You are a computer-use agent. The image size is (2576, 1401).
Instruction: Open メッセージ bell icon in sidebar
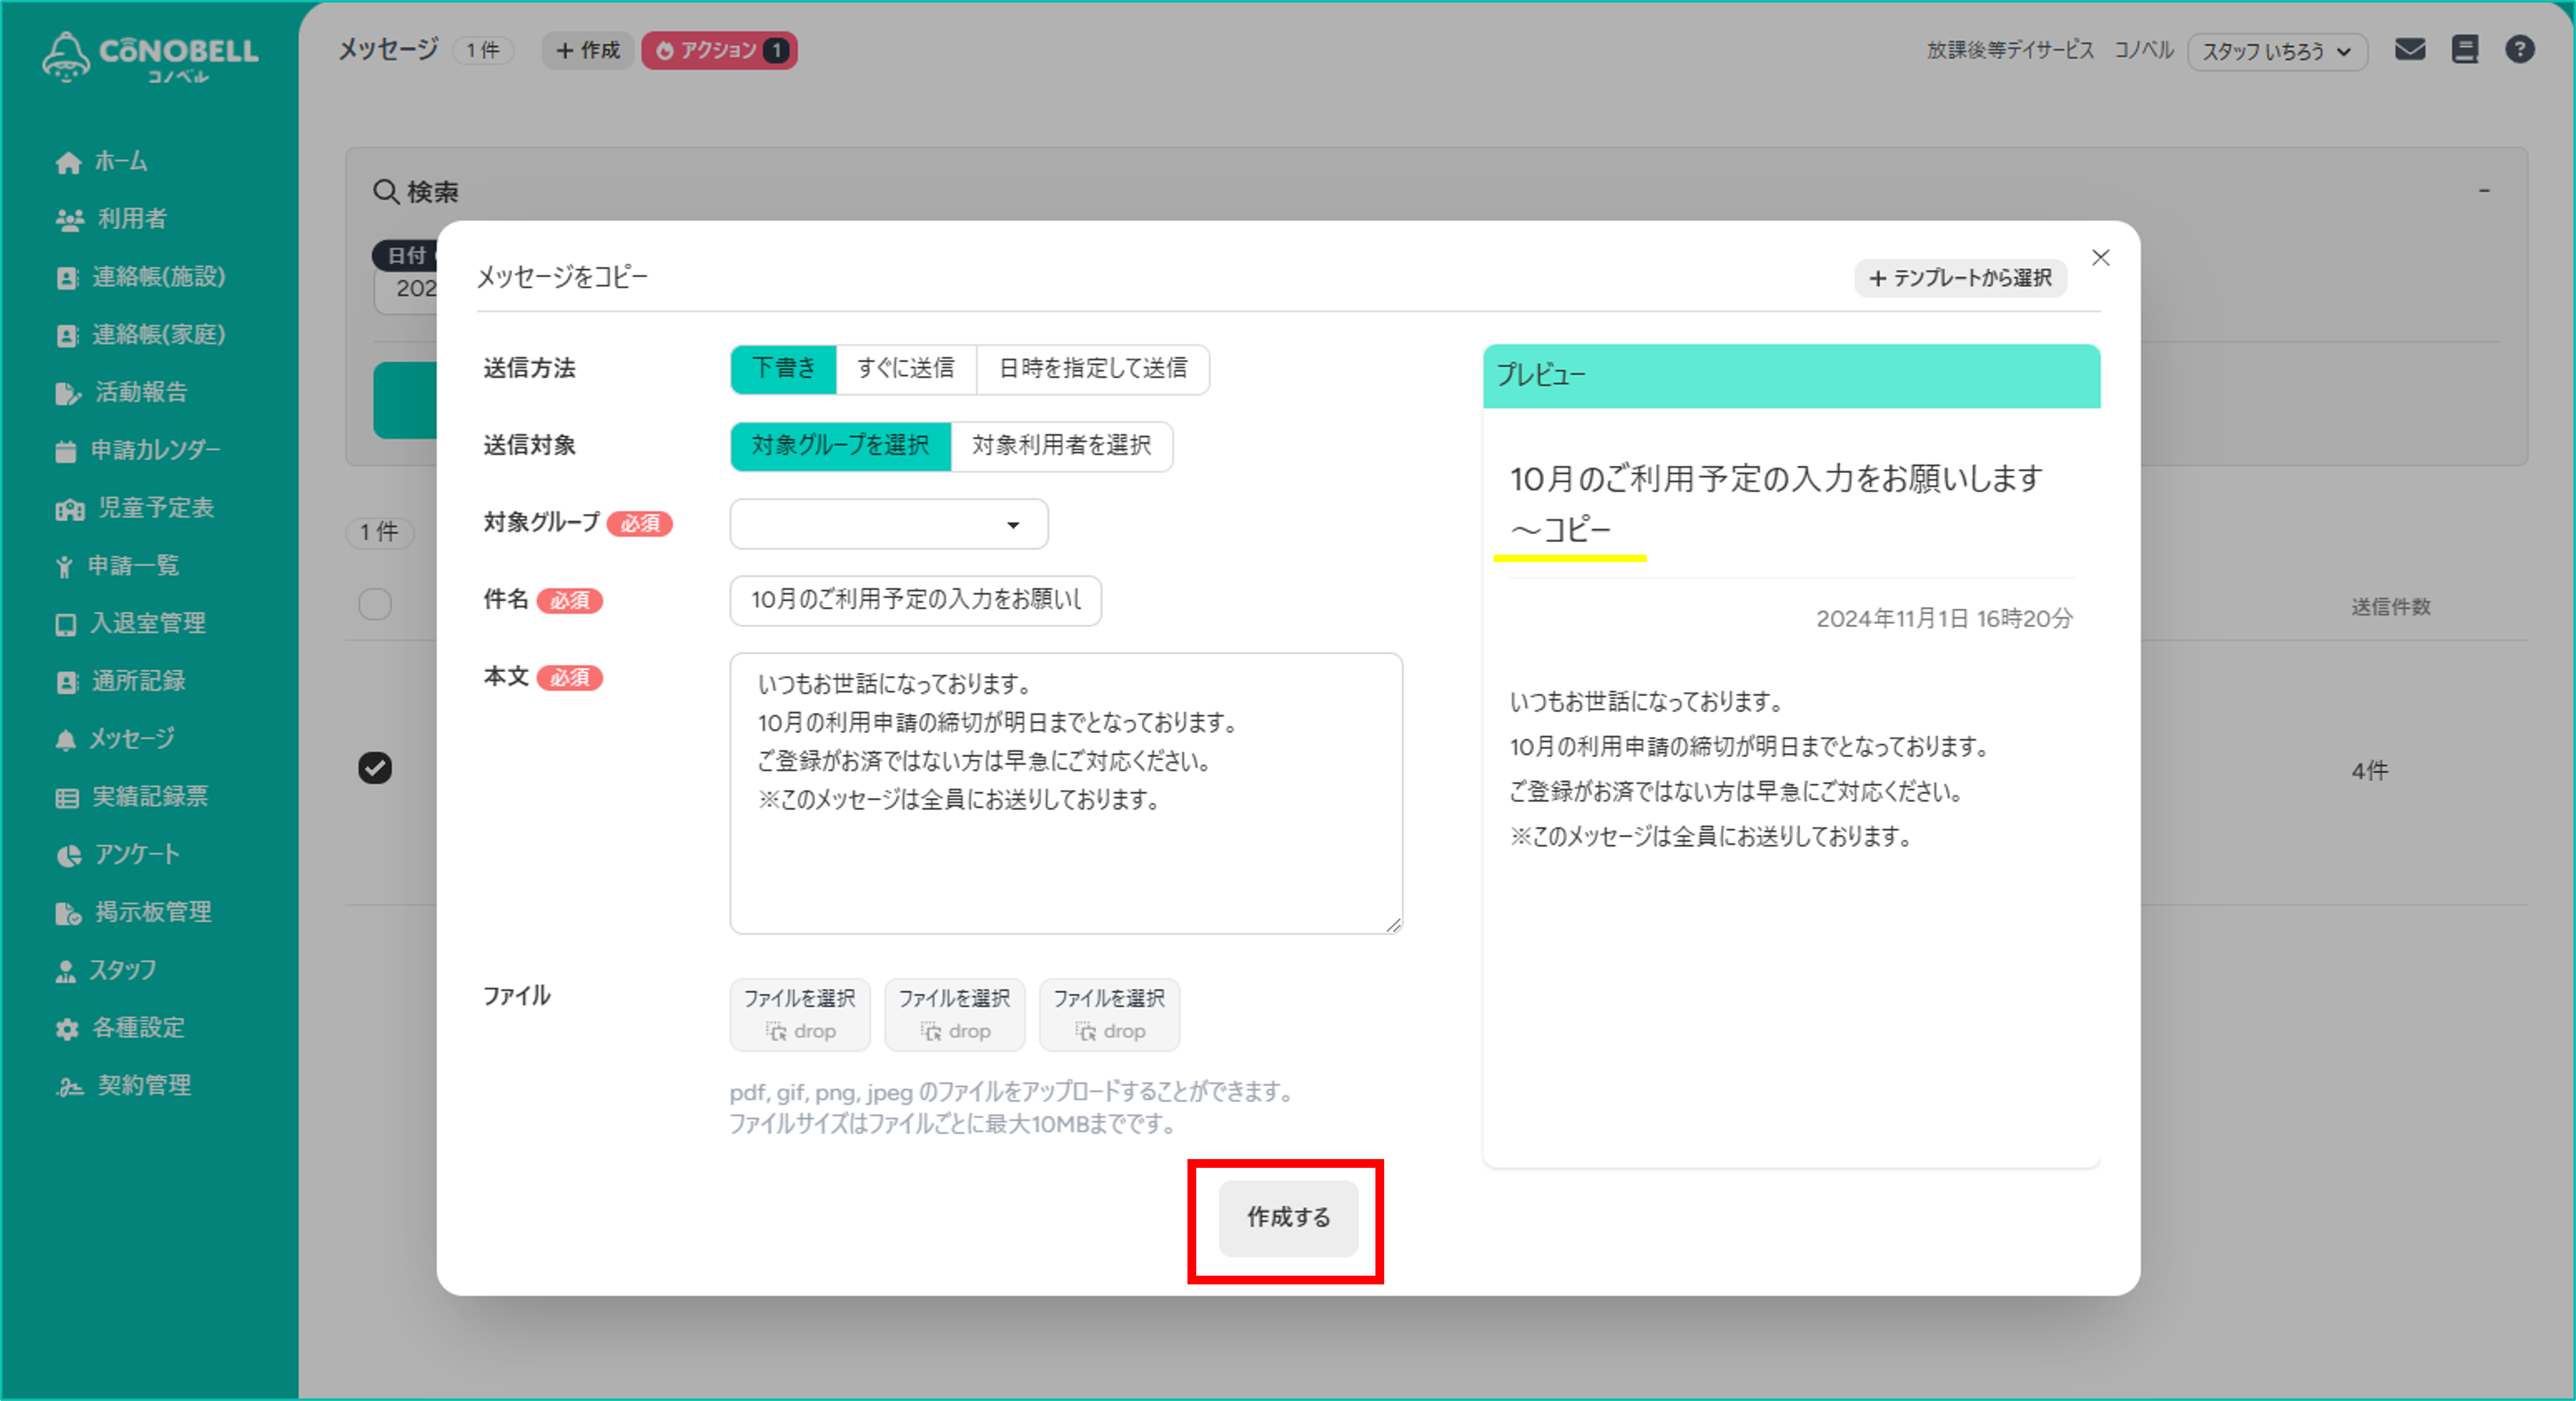65,740
